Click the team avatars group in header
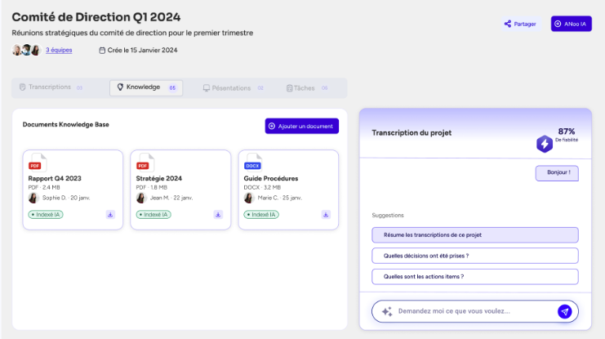This screenshot has height=339, width=605. 26,50
